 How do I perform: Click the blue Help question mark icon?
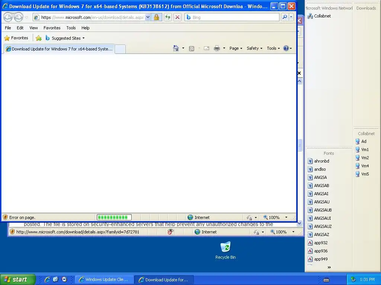[286, 48]
